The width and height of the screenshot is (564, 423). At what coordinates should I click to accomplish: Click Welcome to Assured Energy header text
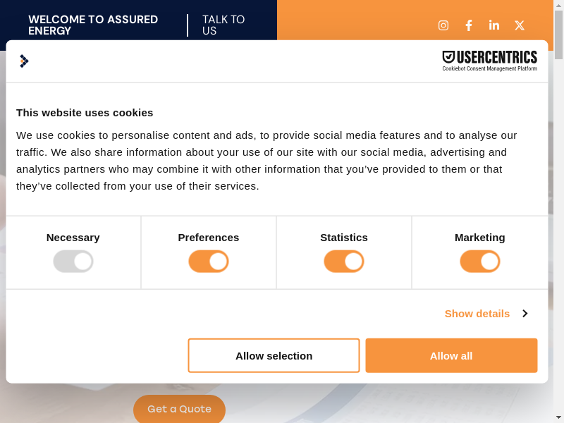(93, 25)
